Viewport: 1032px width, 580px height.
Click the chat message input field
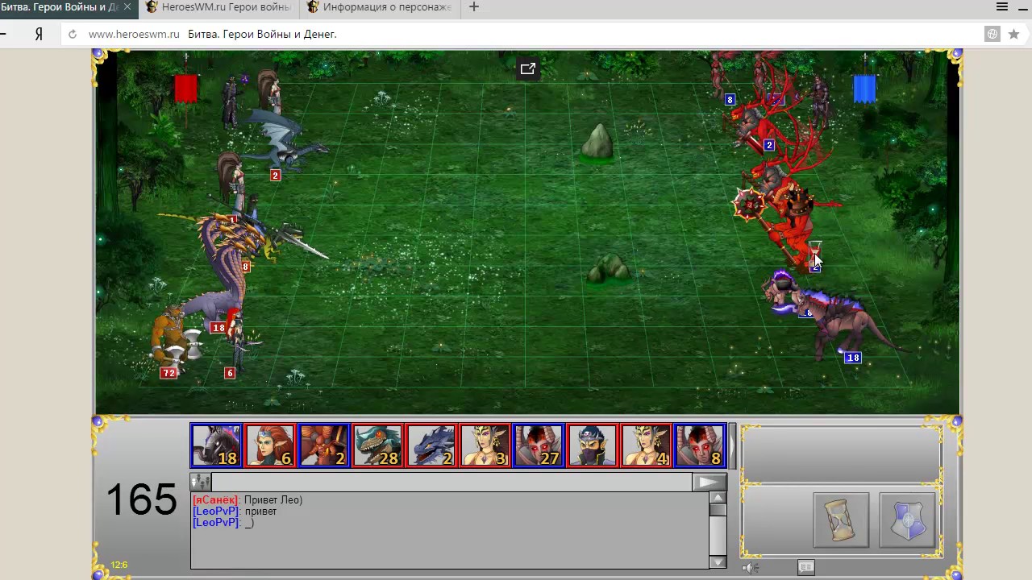point(451,483)
